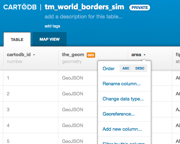Viewport: 180px width, 144px height.
Task: Select cartodb_id cell with value 2
Action: point(31,94)
